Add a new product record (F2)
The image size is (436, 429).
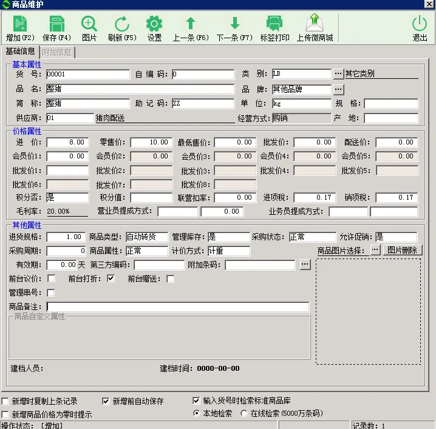20,29
